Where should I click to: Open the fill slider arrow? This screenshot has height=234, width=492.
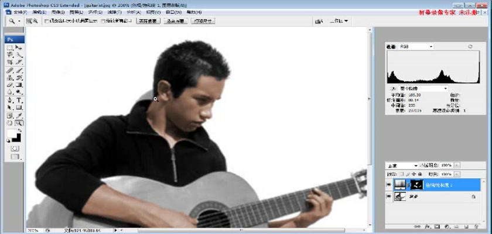pos(457,174)
